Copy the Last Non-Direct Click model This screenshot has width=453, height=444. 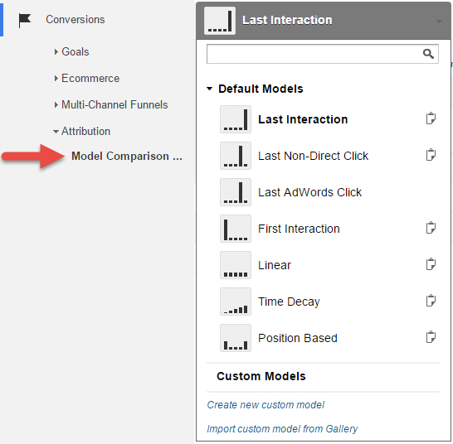pos(431,155)
